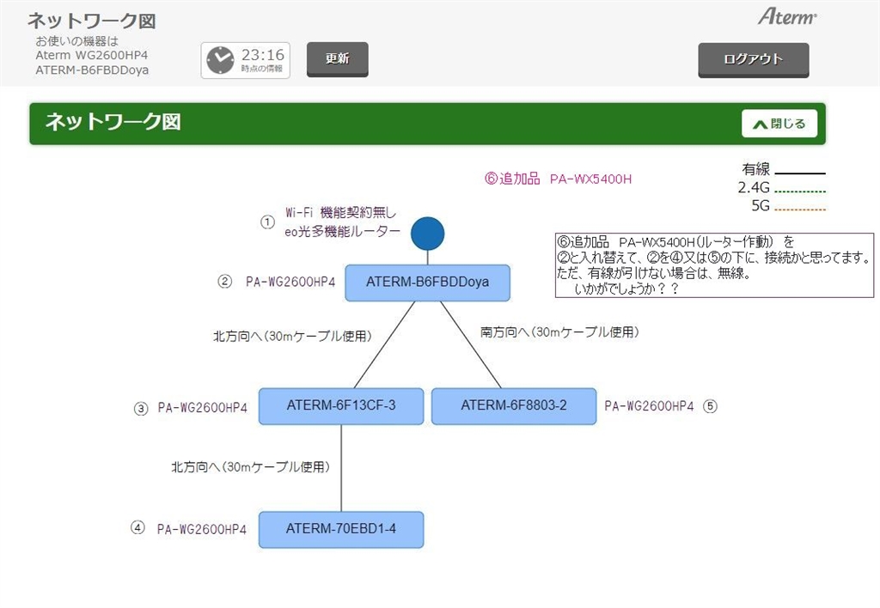Click the eo光多機能ルーター label
The width and height of the screenshot is (880, 608).
342,231
